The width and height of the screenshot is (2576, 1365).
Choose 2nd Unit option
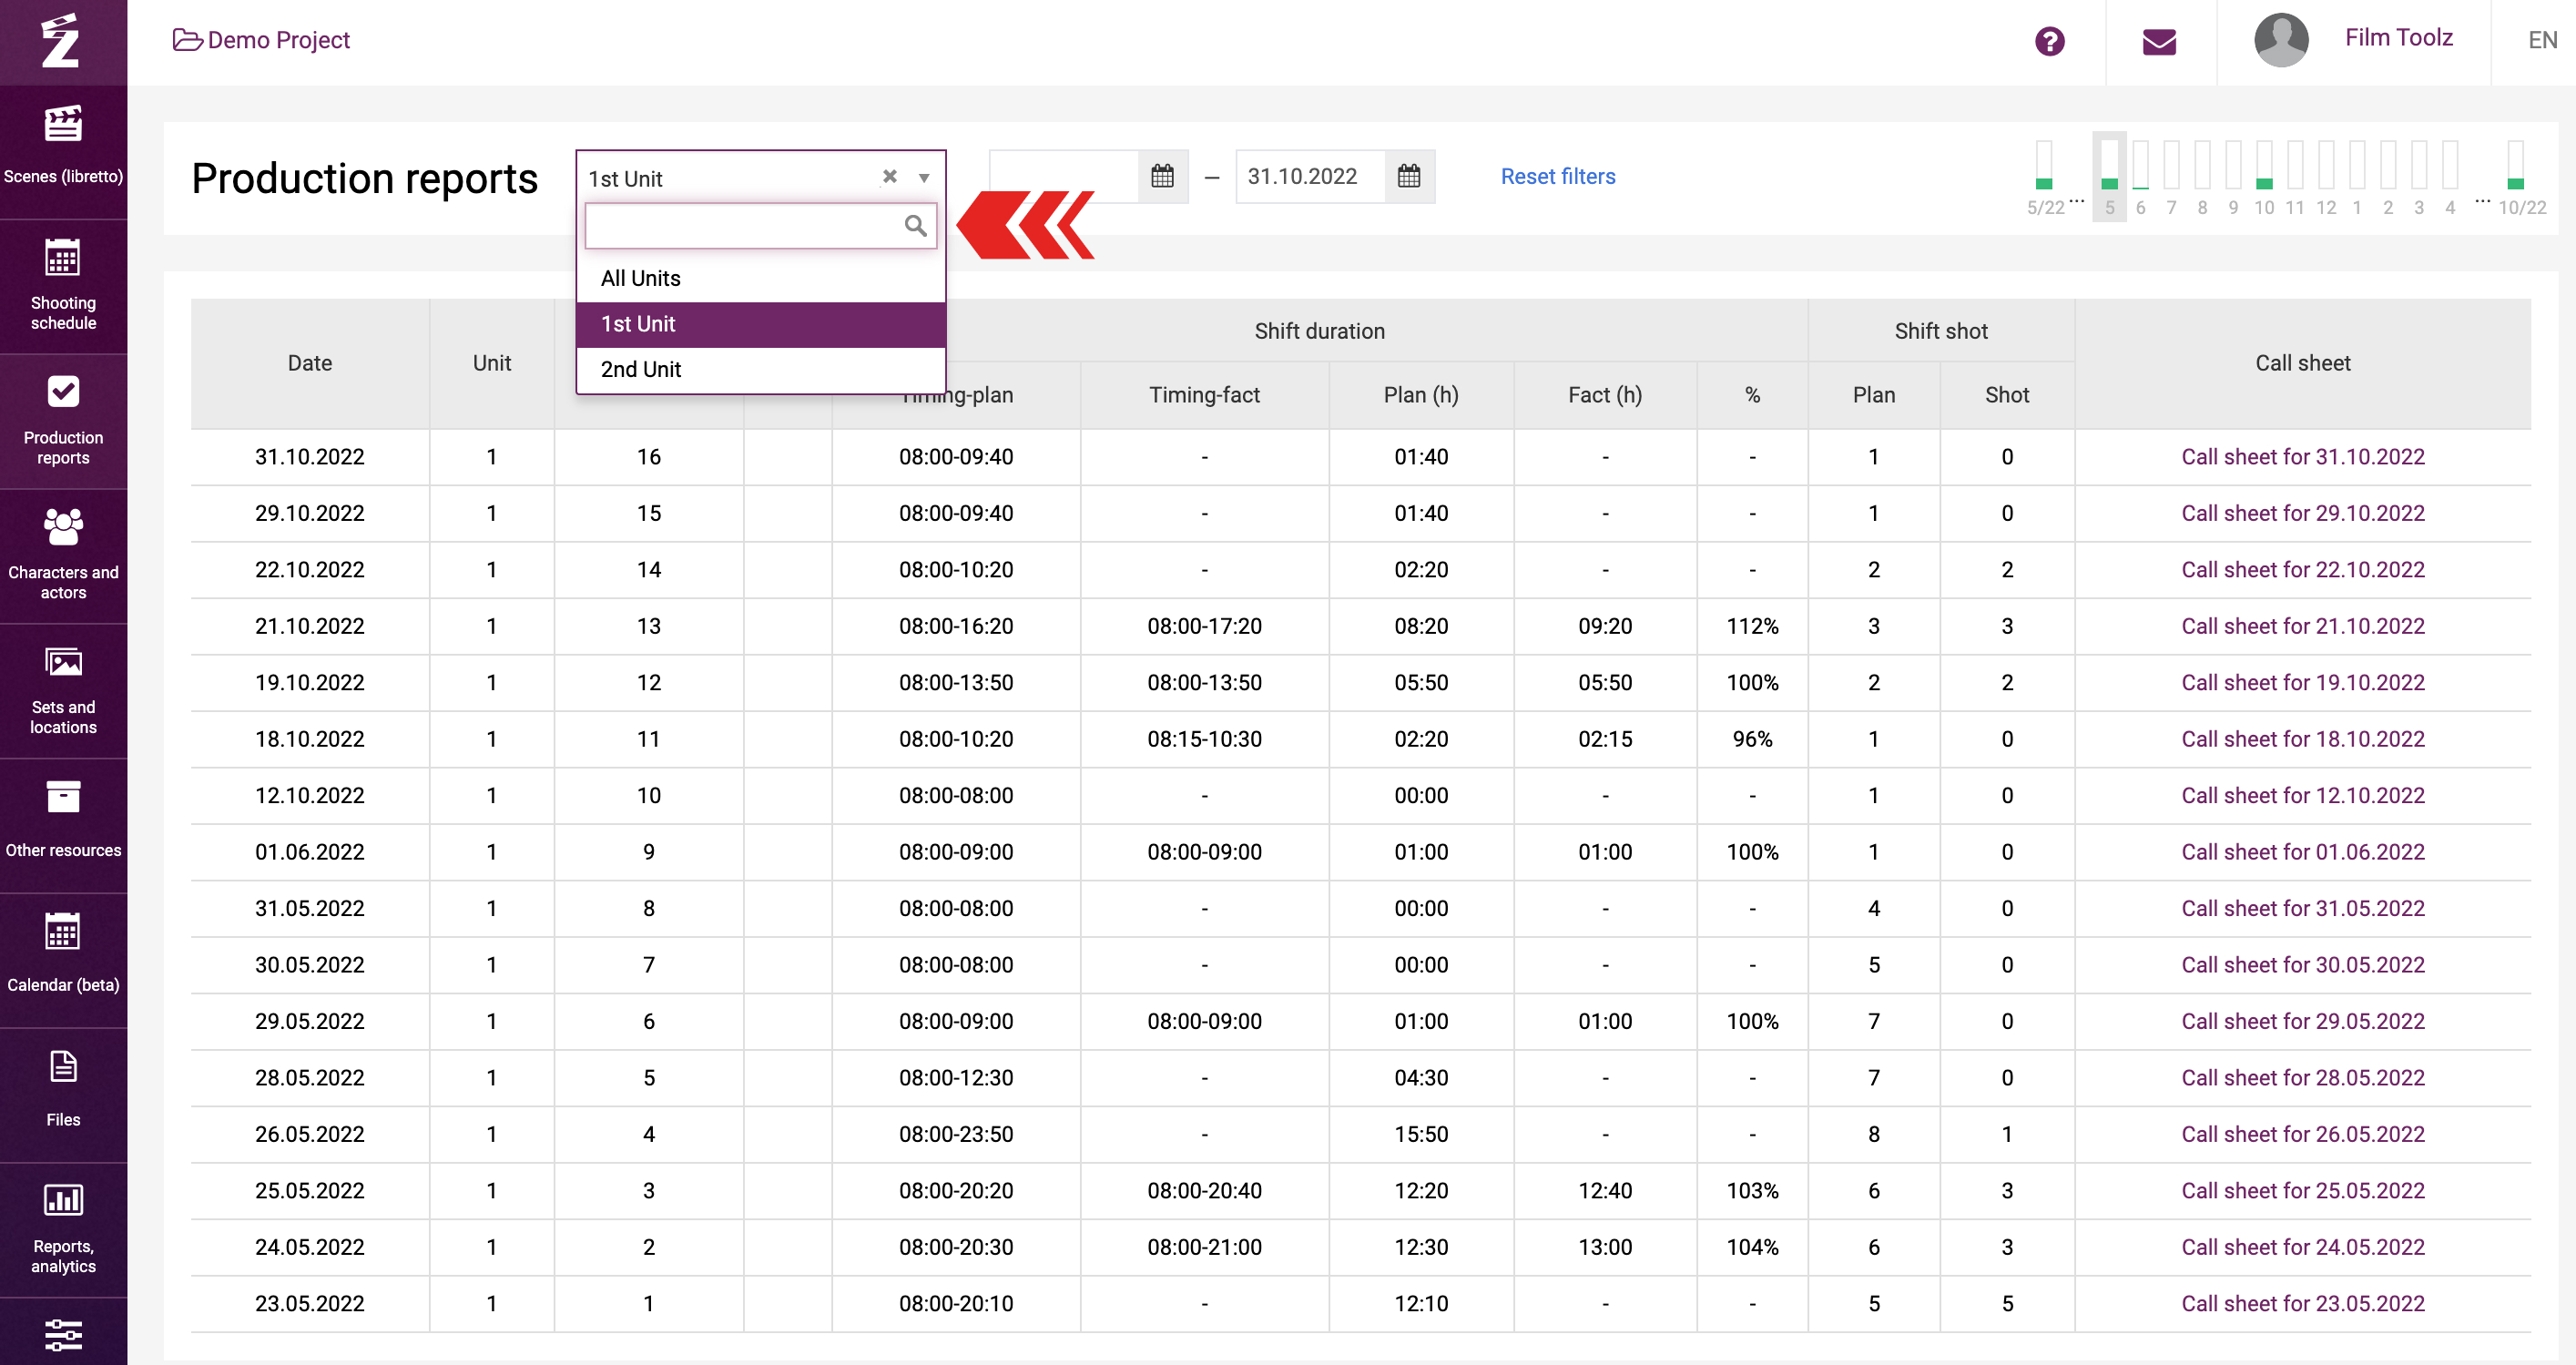coord(640,369)
